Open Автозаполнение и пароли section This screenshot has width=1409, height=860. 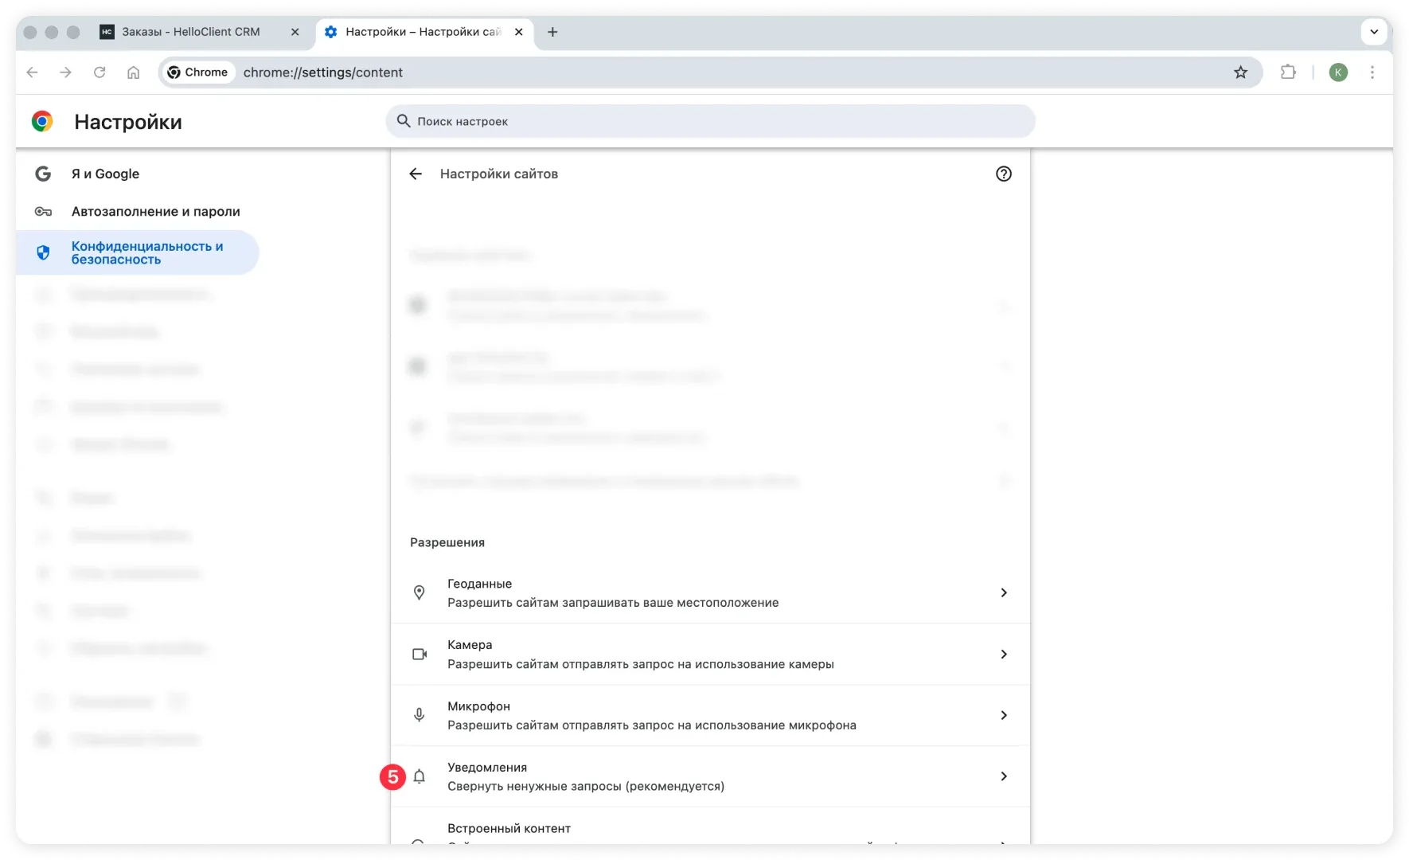155,212
